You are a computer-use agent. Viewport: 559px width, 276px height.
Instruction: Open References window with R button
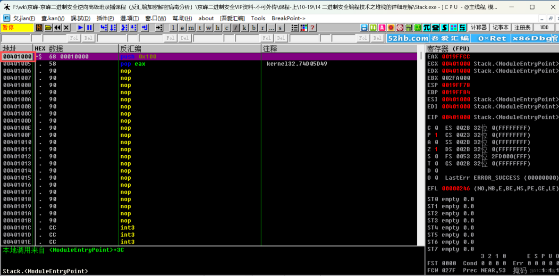point(263,27)
